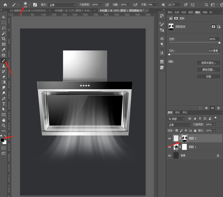Select the Magic Wand tool
The width and height of the screenshot is (223, 197).
click(3, 33)
